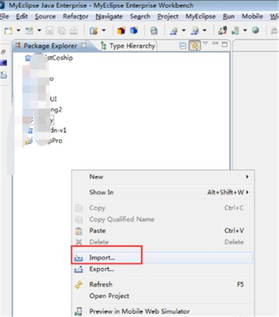Click the Export icon in context menu
Screen dimensions: 279x317
pyautogui.click(x=79, y=269)
